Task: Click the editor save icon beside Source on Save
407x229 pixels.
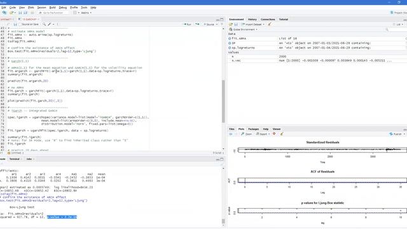Action: point(15,24)
